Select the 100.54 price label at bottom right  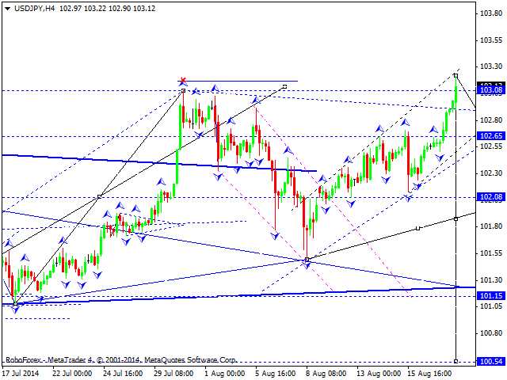(x=492, y=361)
